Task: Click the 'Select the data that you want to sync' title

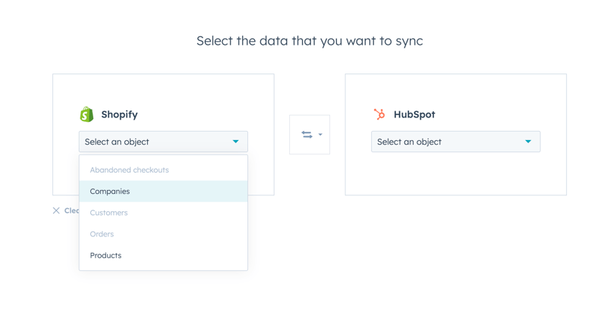Action: pos(310,41)
